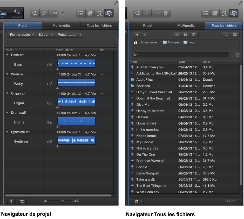The image size is (244, 219).
Task: Click the tuning fork icon
Action: (44, 13)
